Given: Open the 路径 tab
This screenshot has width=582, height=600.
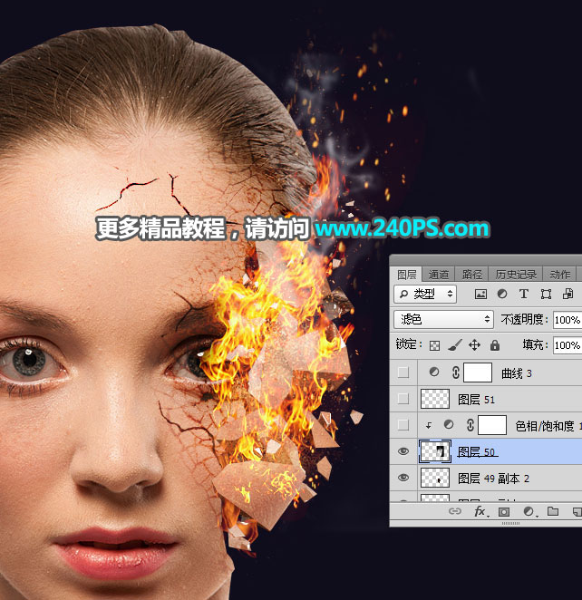Looking at the screenshot, I should tap(471, 275).
